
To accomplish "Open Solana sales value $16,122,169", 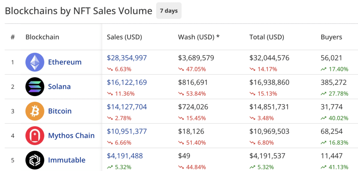I will click(127, 83).
